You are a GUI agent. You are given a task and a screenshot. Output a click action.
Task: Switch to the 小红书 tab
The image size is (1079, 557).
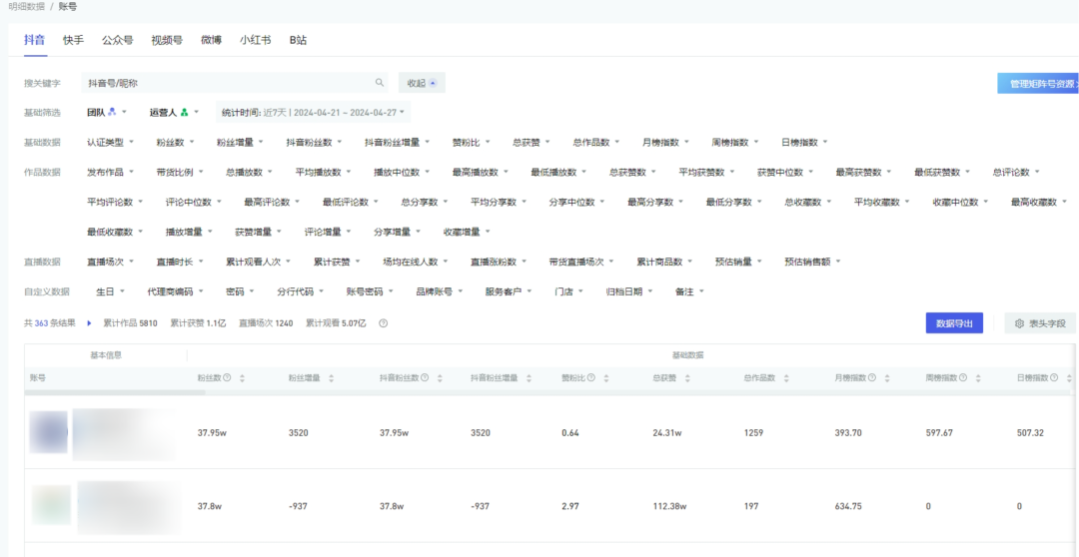pyautogui.click(x=255, y=41)
